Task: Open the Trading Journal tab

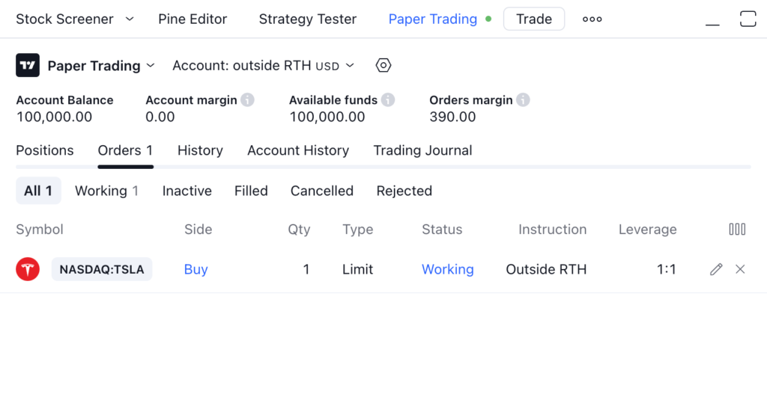Action: 422,150
